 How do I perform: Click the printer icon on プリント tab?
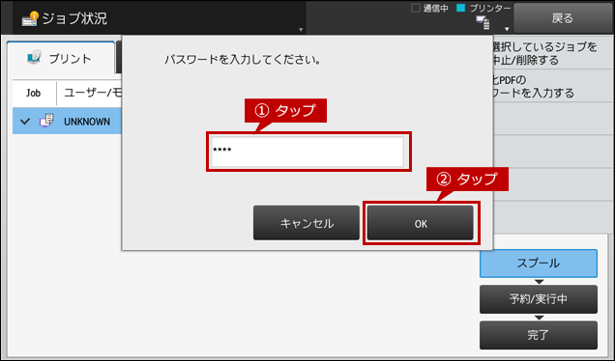[34, 57]
